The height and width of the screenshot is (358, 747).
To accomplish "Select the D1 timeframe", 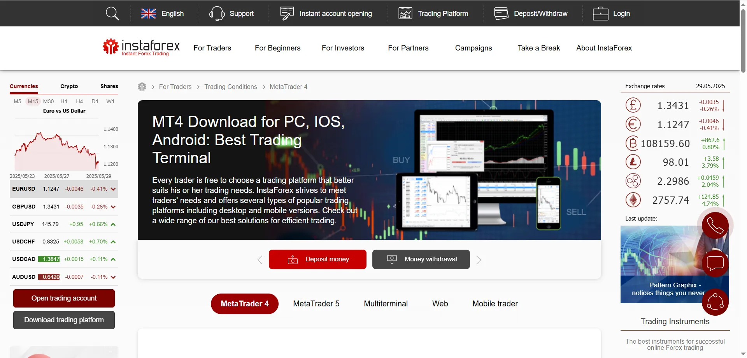I will point(95,101).
